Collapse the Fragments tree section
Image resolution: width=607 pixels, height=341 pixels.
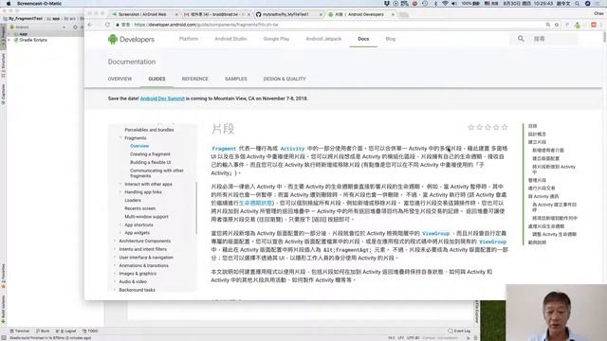[x=120, y=137]
